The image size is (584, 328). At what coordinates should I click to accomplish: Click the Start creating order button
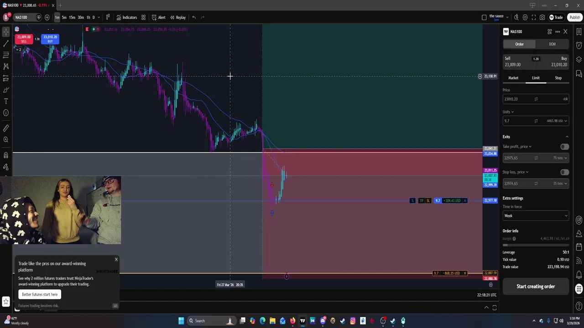coord(536,287)
